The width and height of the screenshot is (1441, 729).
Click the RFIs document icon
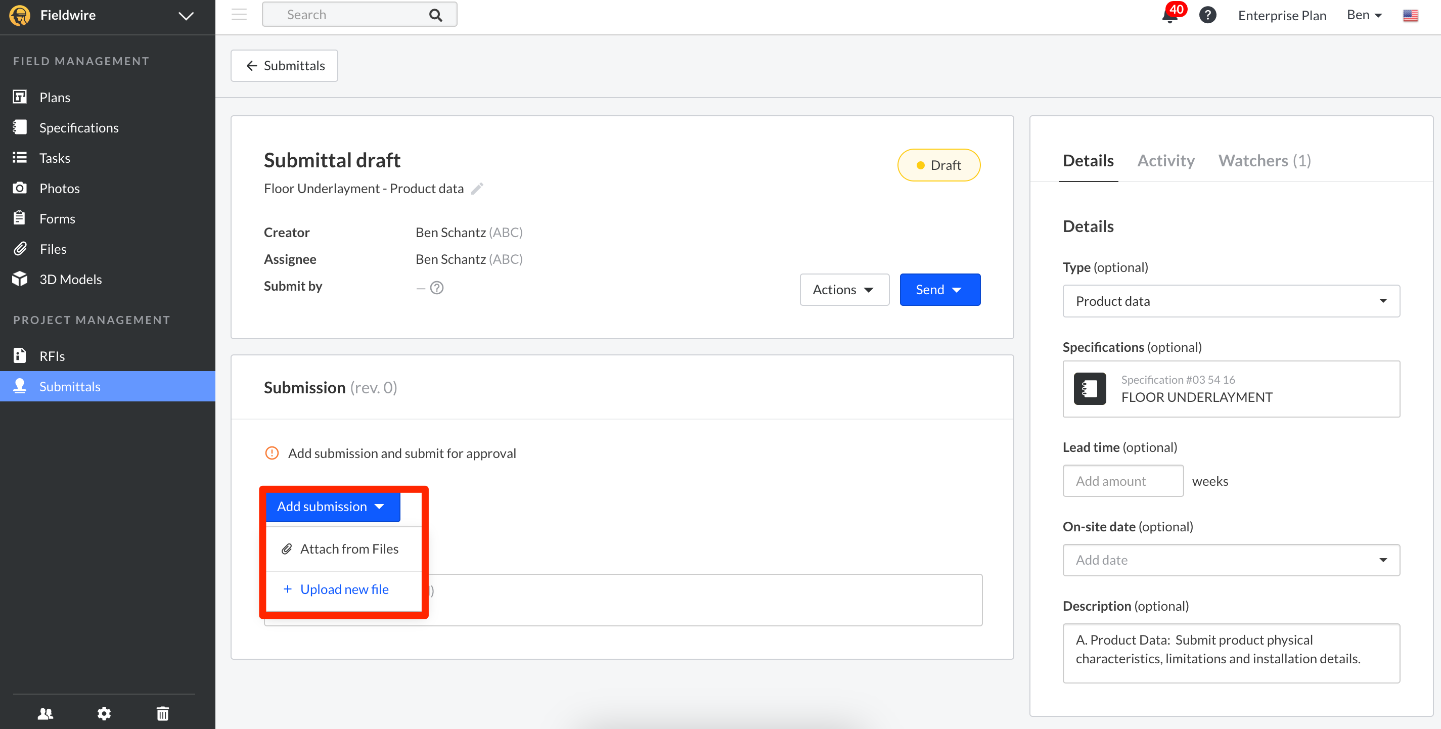coord(20,356)
